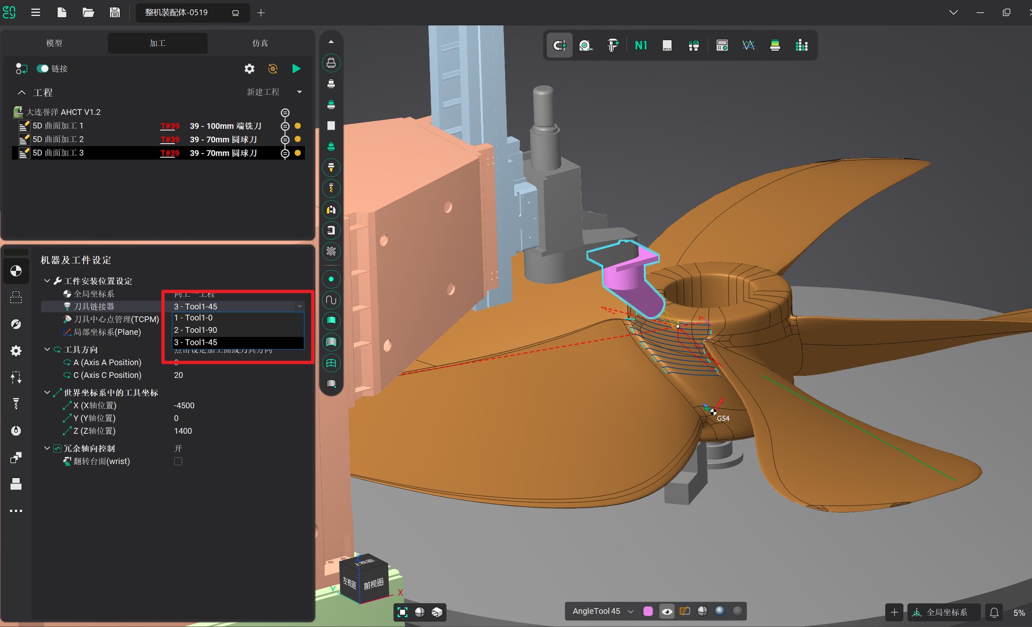Add a new document tab with plus
The width and height of the screenshot is (1032, 627).
261,13
